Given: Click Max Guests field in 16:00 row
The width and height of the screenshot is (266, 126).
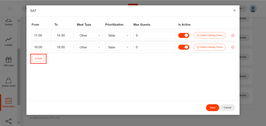Looking at the screenshot, I should tap(154, 47).
